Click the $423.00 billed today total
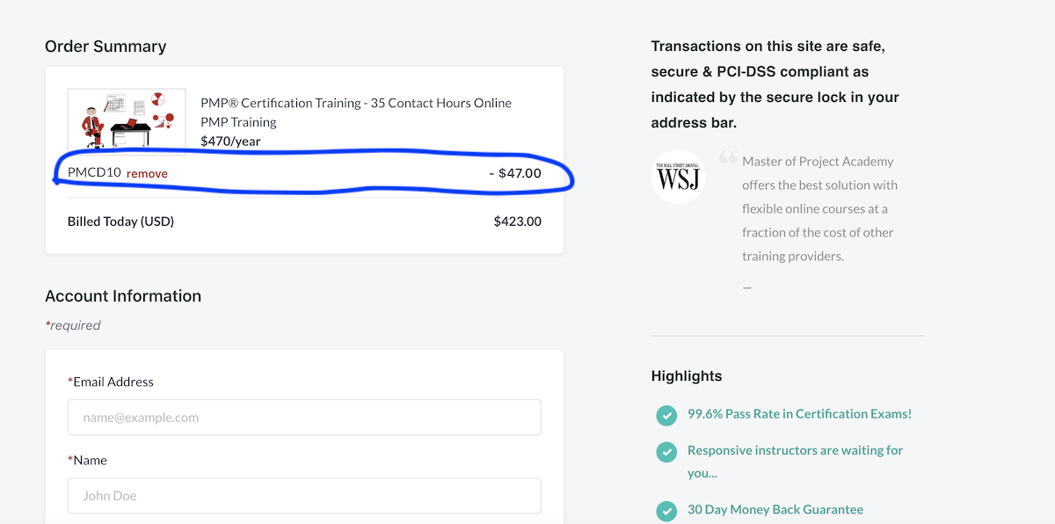The image size is (1055, 524). point(517,222)
